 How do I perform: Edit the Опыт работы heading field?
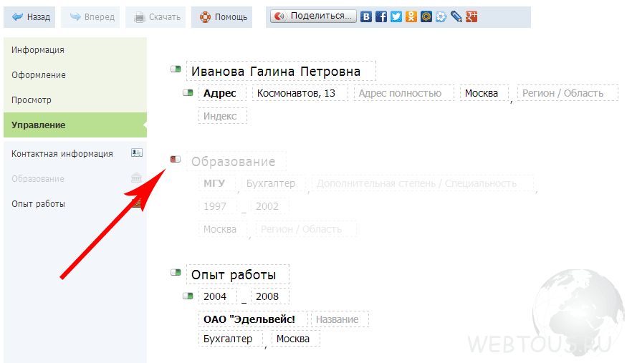click(238, 275)
